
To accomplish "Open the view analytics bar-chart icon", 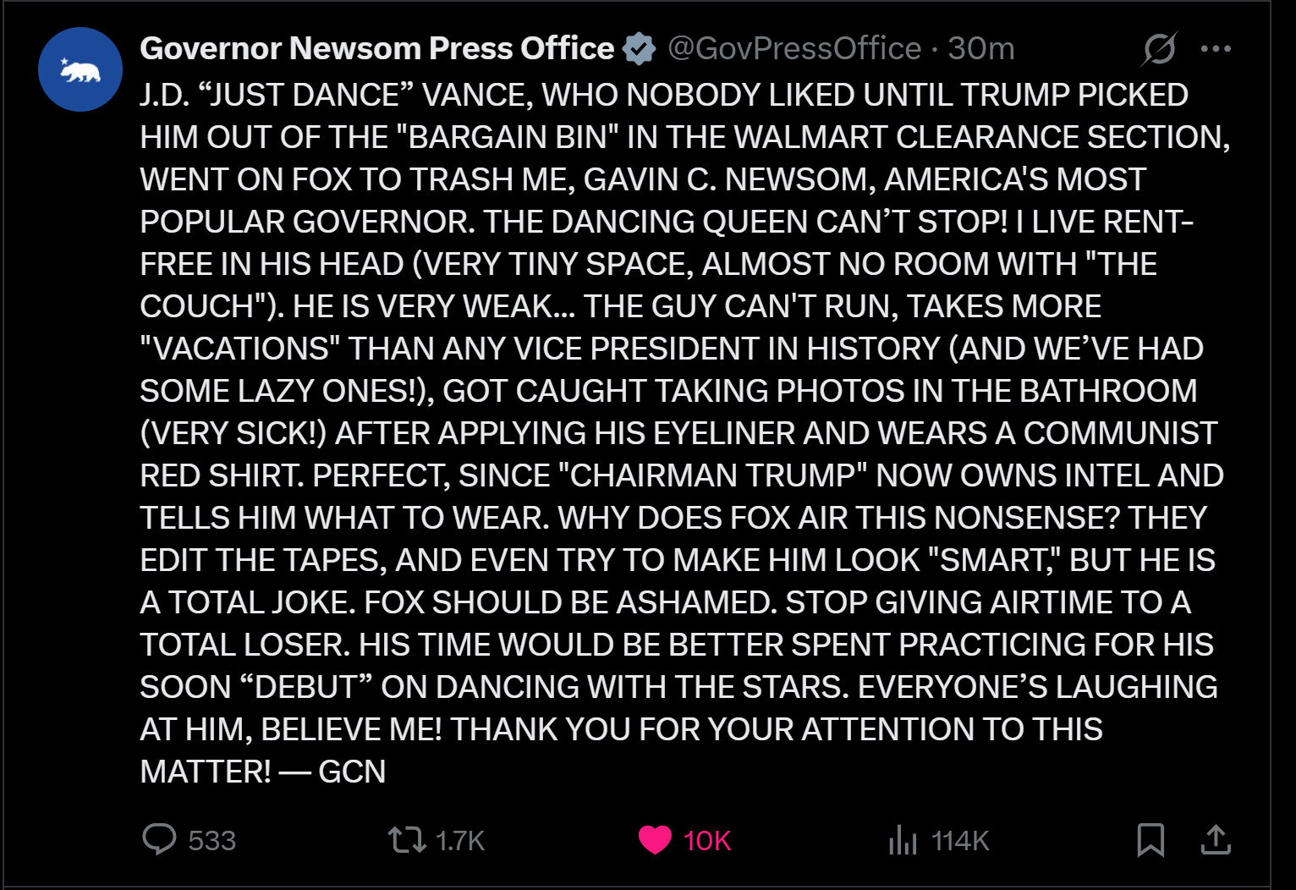I will 903,840.
